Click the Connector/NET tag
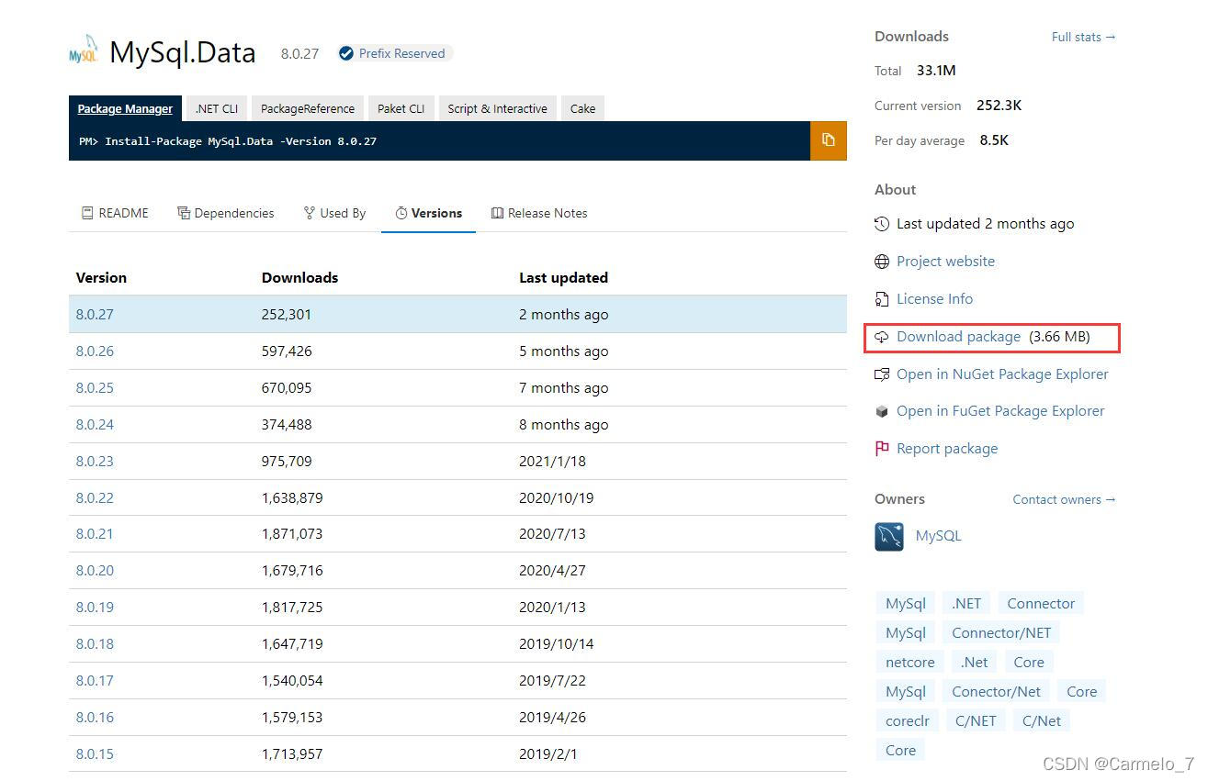The width and height of the screenshot is (1208, 781). tap(1001, 632)
